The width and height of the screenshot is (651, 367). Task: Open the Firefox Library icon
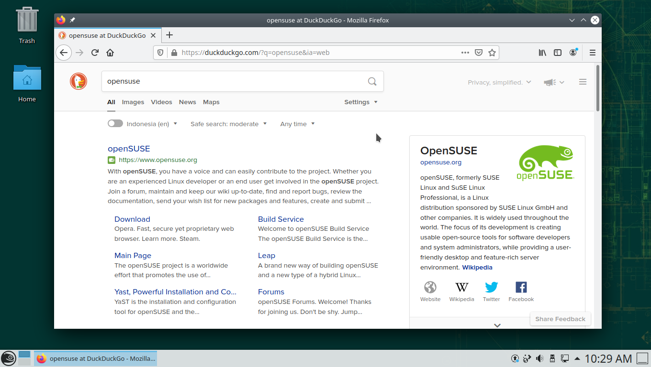[x=542, y=53]
